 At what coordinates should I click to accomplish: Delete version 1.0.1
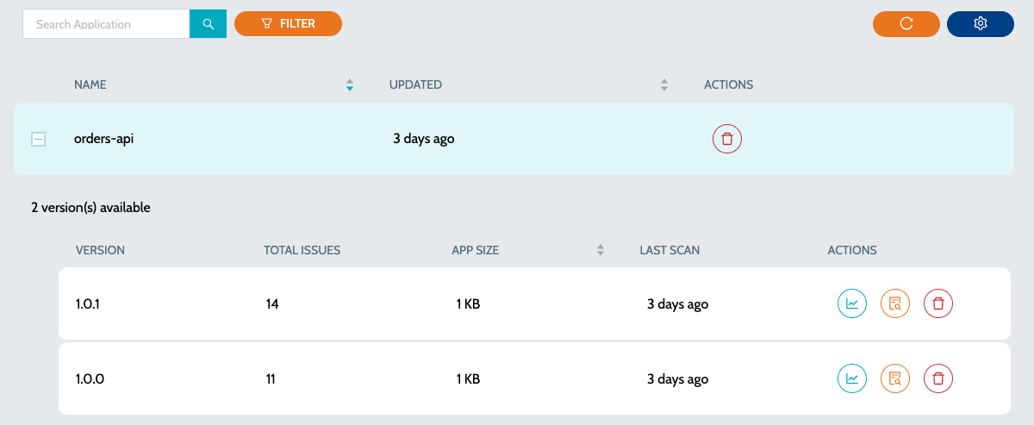click(938, 303)
